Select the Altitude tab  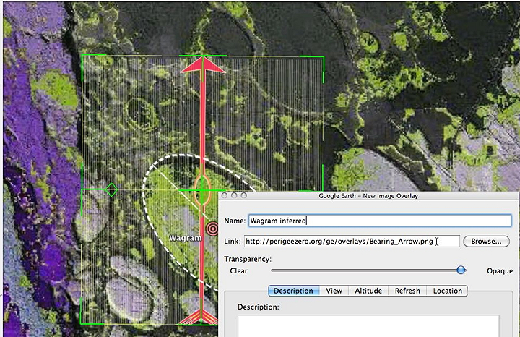pyautogui.click(x=368, y=291)
